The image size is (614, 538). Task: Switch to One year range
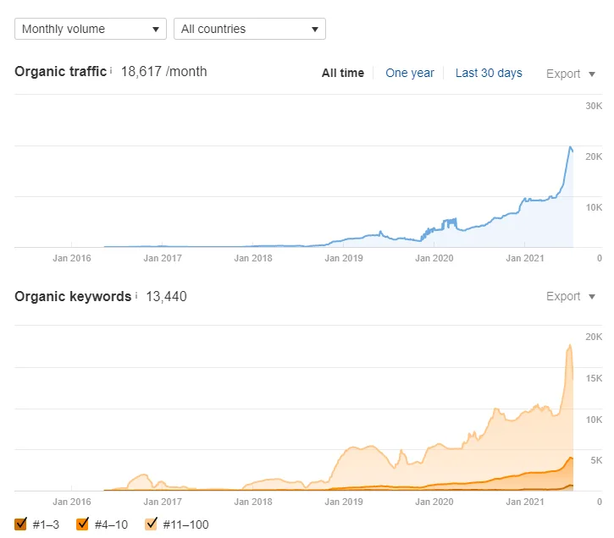pos(410,73)
